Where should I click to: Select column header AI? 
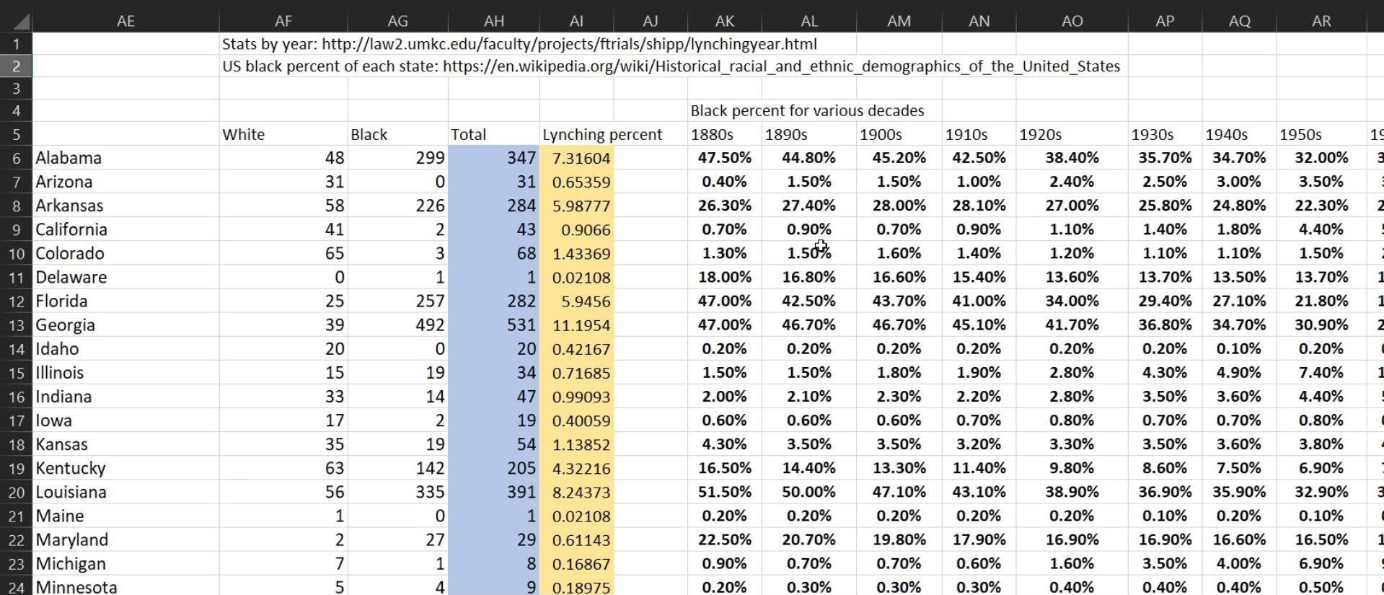[576, 21]
